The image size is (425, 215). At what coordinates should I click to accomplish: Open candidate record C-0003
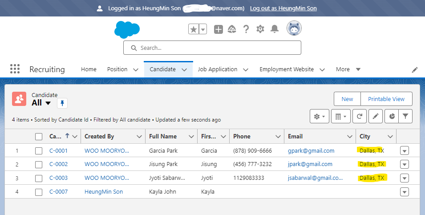(58, 178)
